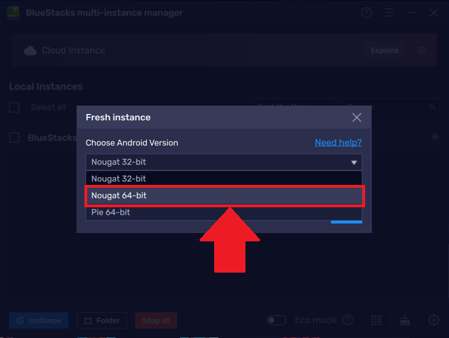
Task: Click the arrange instances grid icon
Action: 376,320
